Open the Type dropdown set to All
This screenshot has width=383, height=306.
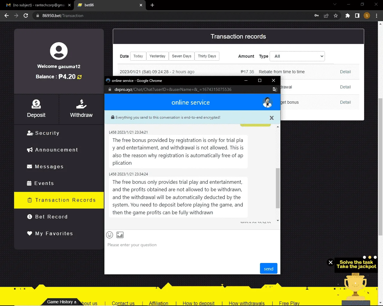point(297,56)
